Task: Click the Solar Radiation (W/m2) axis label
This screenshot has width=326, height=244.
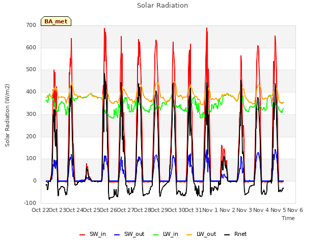Action: [x=7, y=115]
